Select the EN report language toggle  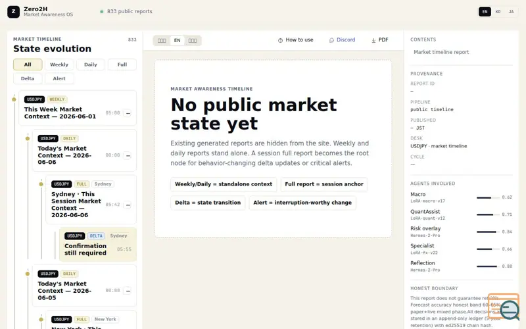tap(177, 41)
